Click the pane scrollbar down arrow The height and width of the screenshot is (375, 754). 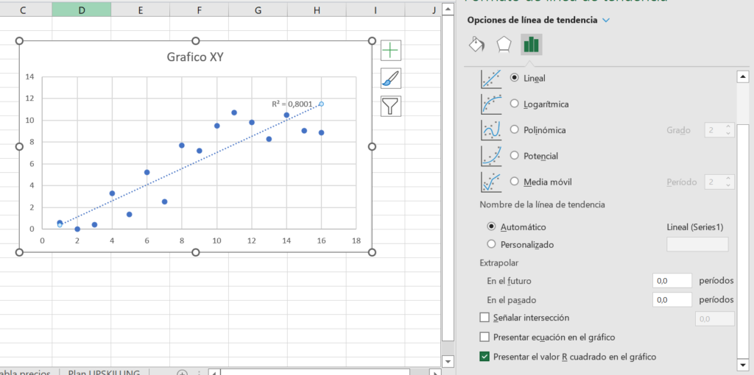tap(743, 364)
